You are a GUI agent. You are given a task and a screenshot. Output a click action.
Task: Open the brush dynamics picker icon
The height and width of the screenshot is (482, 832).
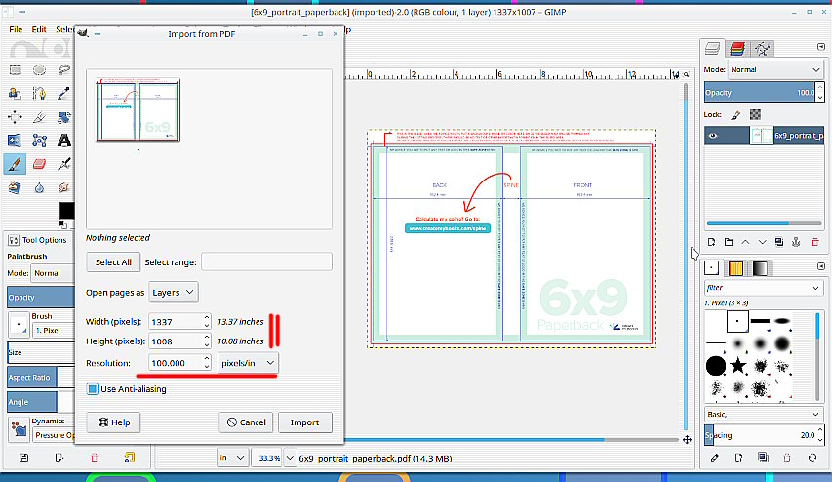(x=20, y=429)
